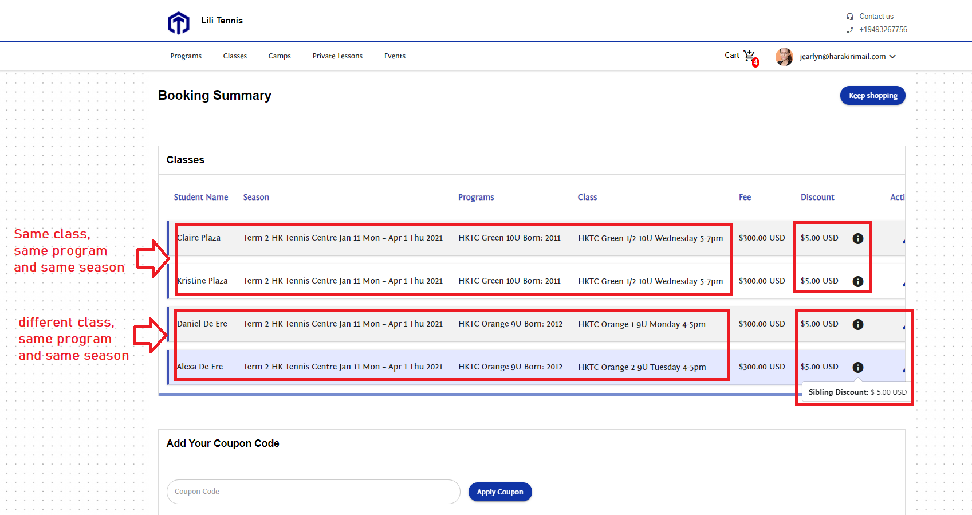Select the Daniel De Ere student name
The width and height of the screenshot is (972, 515).
pyautogui.click(x=202, y=324)
